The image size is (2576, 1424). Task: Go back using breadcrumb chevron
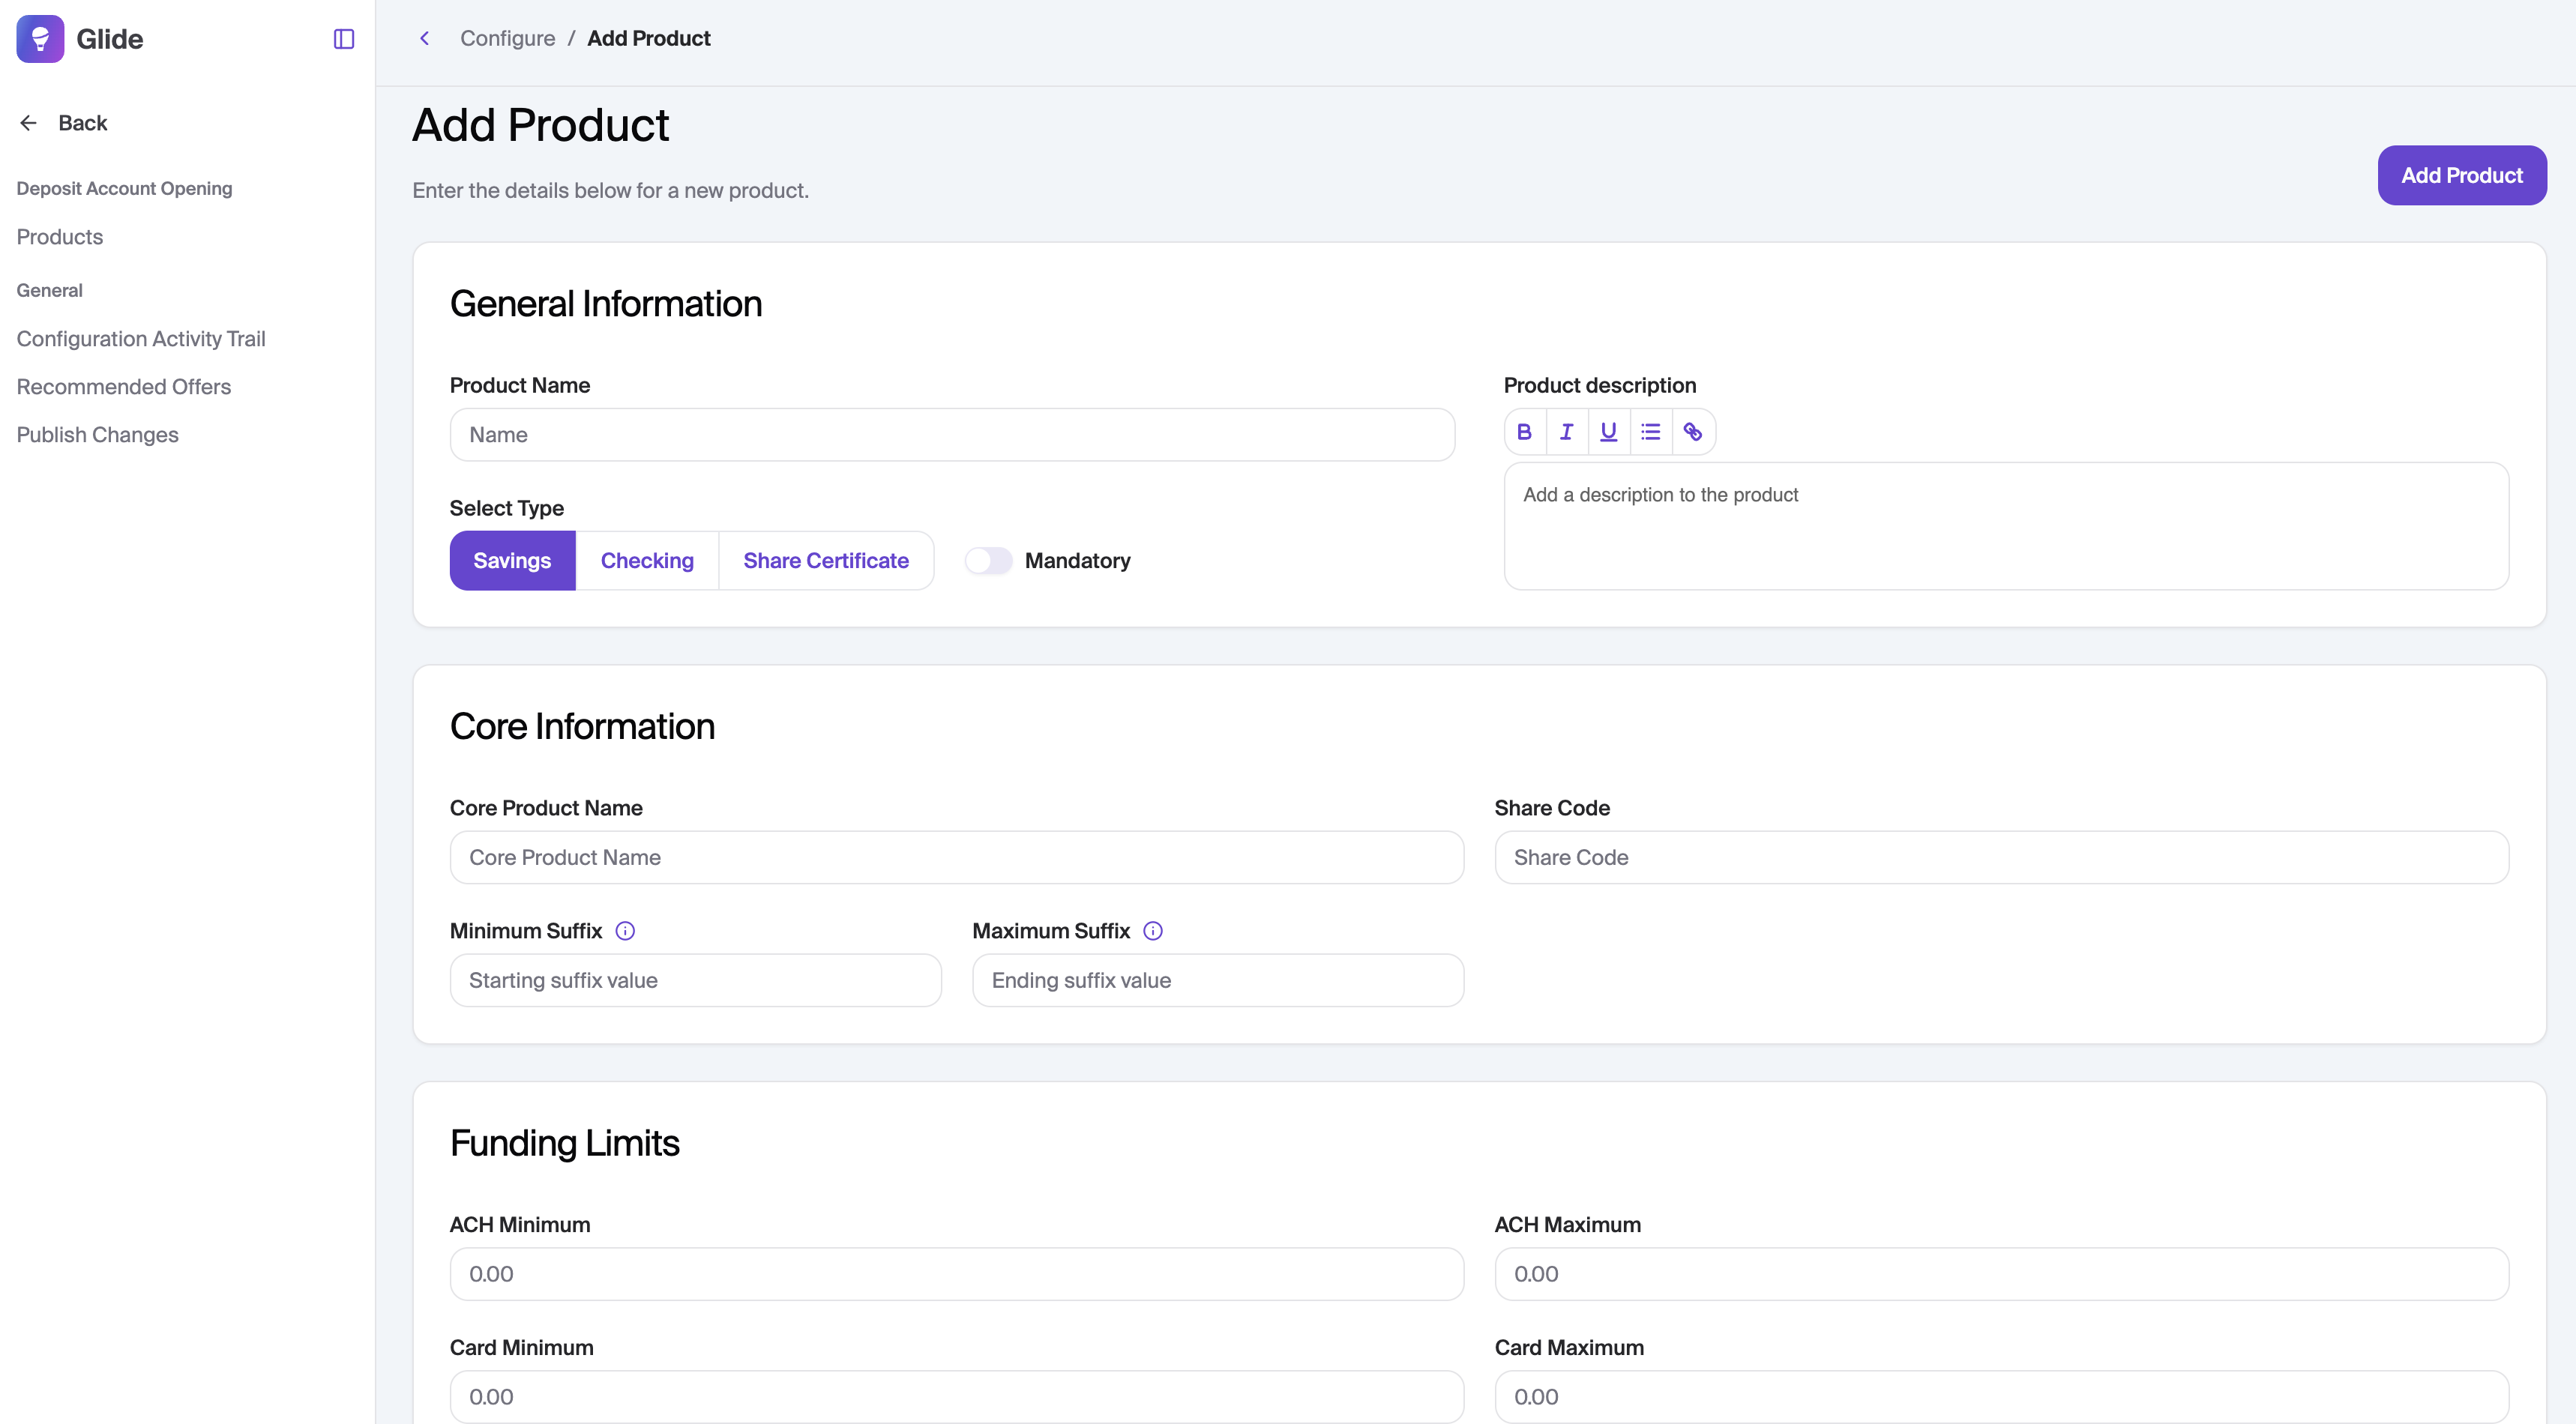(x=425, y=38)
